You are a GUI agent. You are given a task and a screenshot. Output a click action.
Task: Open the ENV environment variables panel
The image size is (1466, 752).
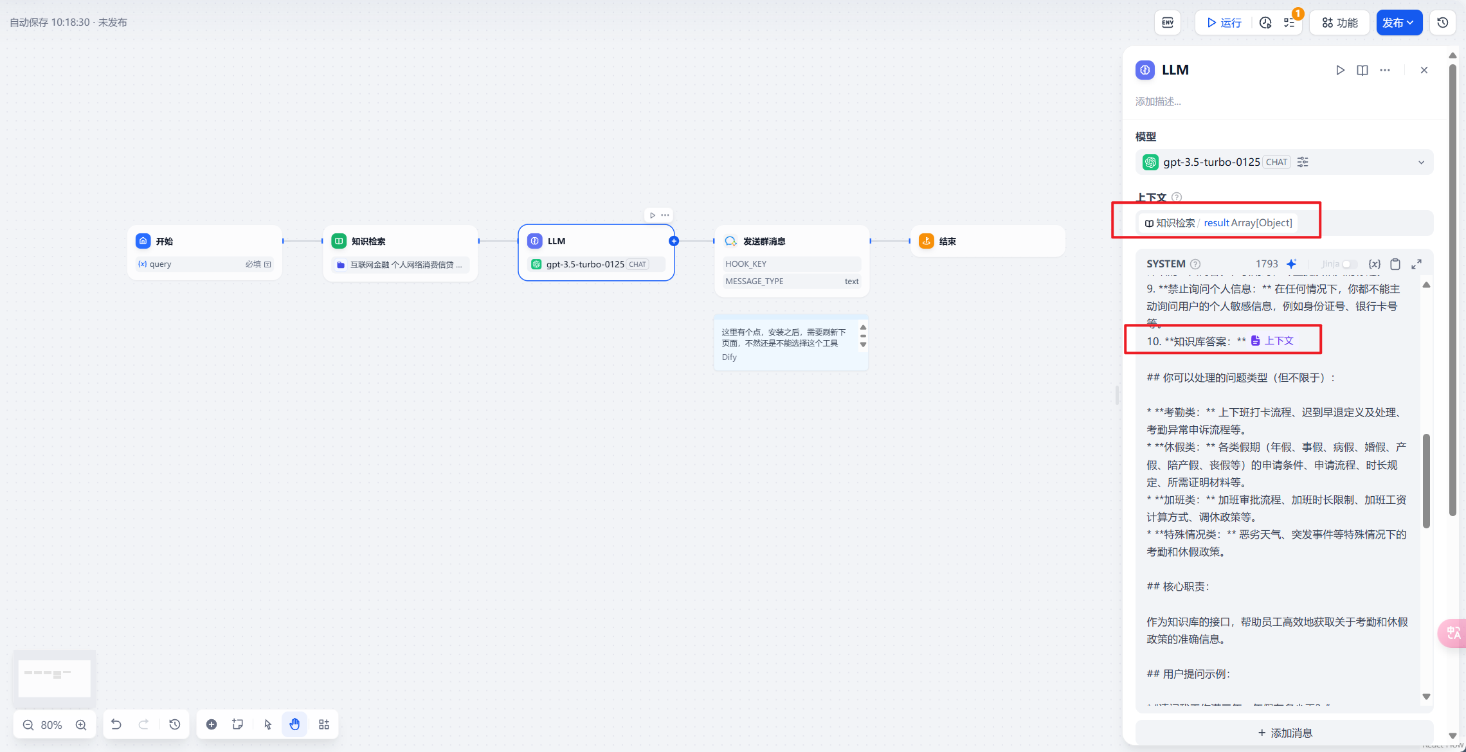[1168, 23]
